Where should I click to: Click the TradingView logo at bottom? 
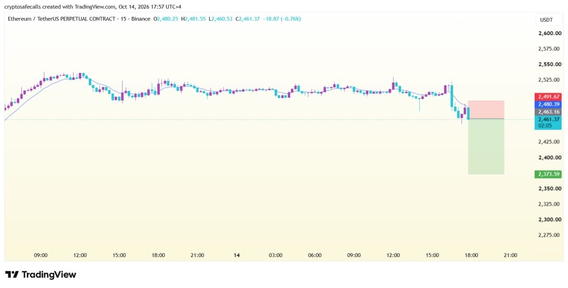tap(41, 275)
